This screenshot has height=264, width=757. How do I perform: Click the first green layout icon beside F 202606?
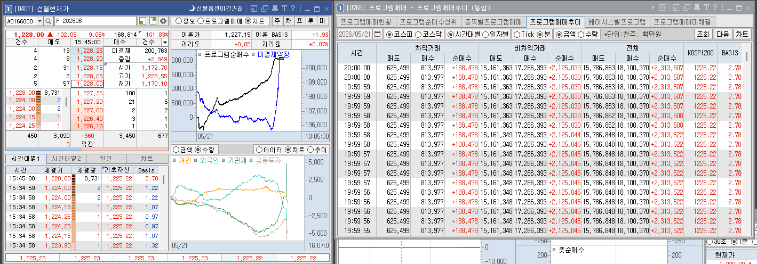click(142, 21)
